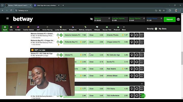
Task: Open JetX from the nav bar
Action: (38, 28)
